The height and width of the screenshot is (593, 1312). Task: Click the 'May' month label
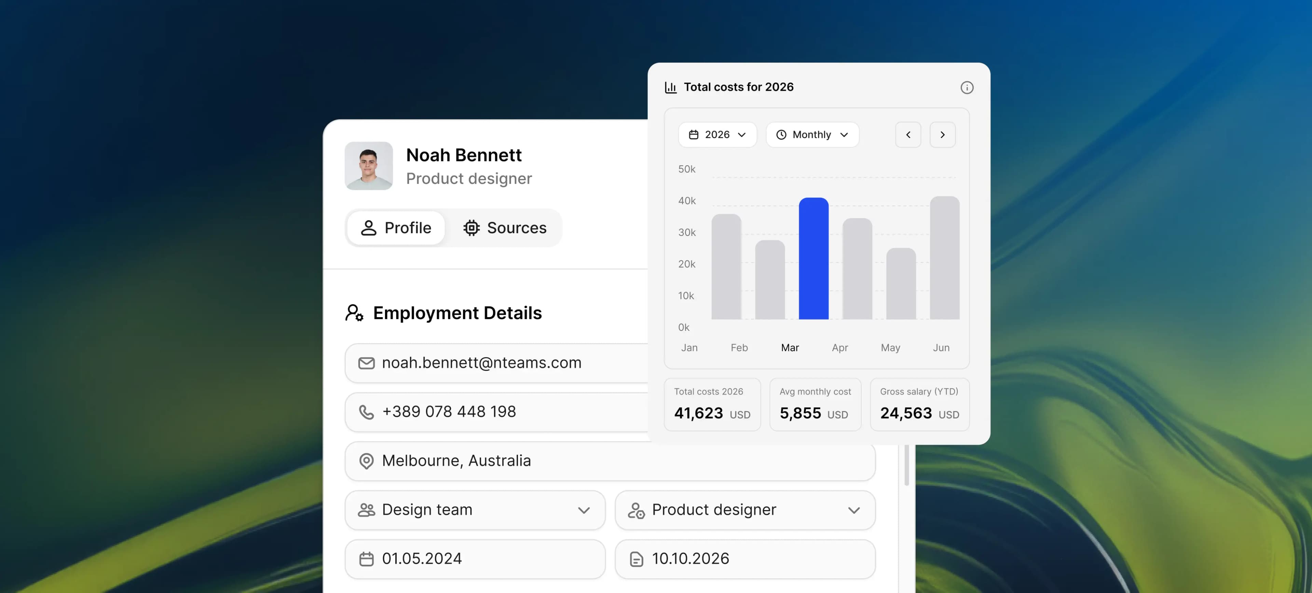890,348
